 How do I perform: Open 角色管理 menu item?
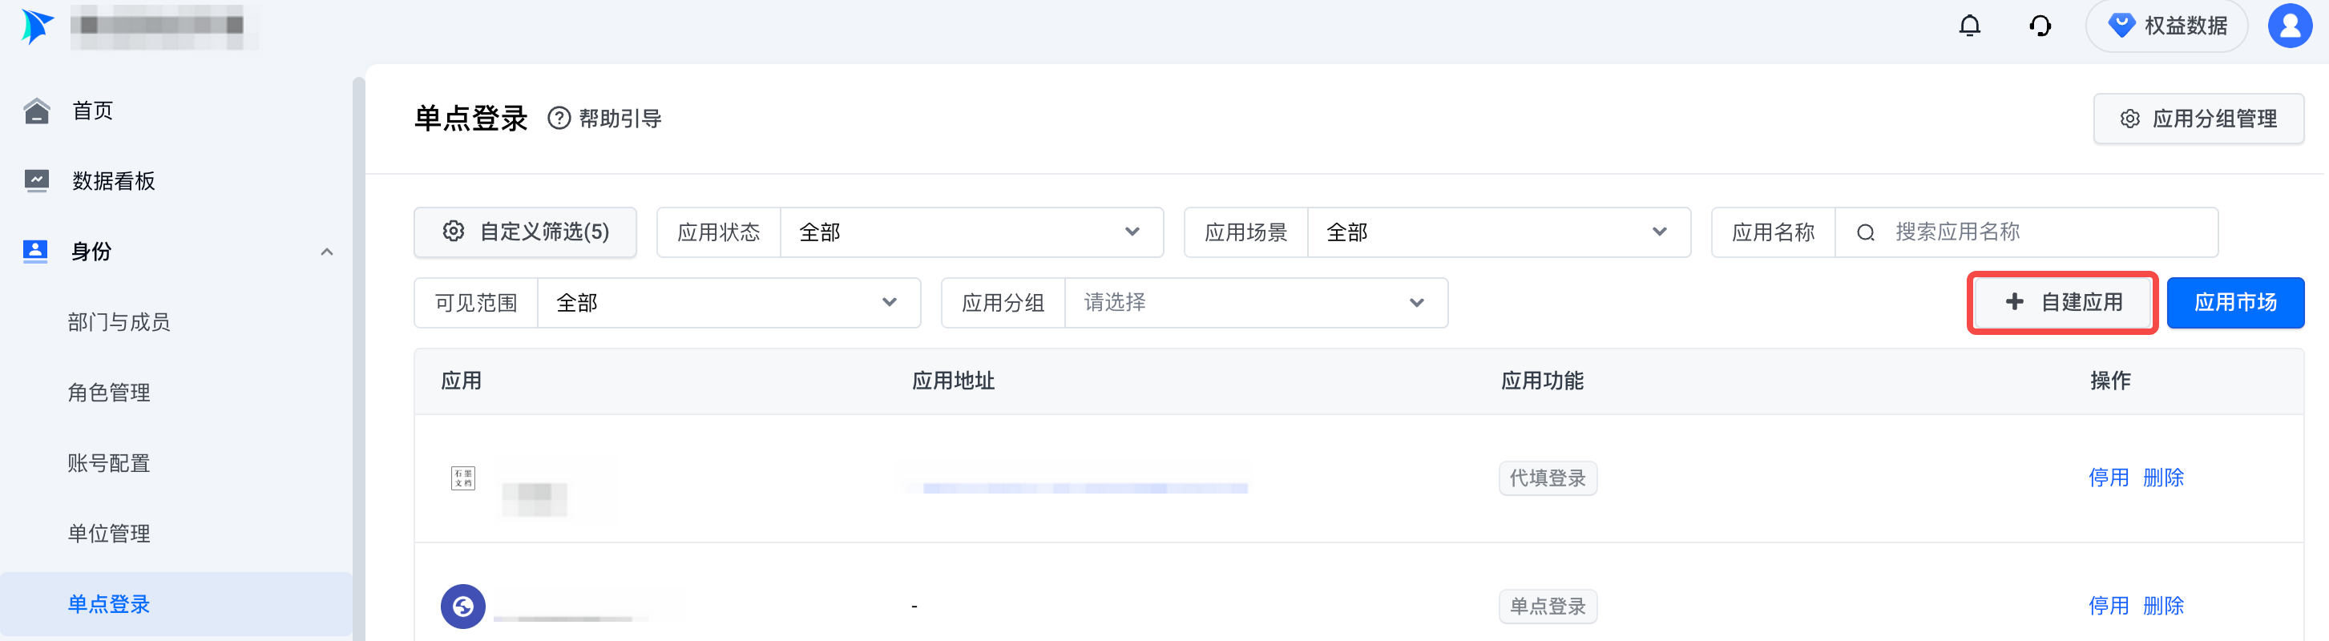[x=108, y=393]
